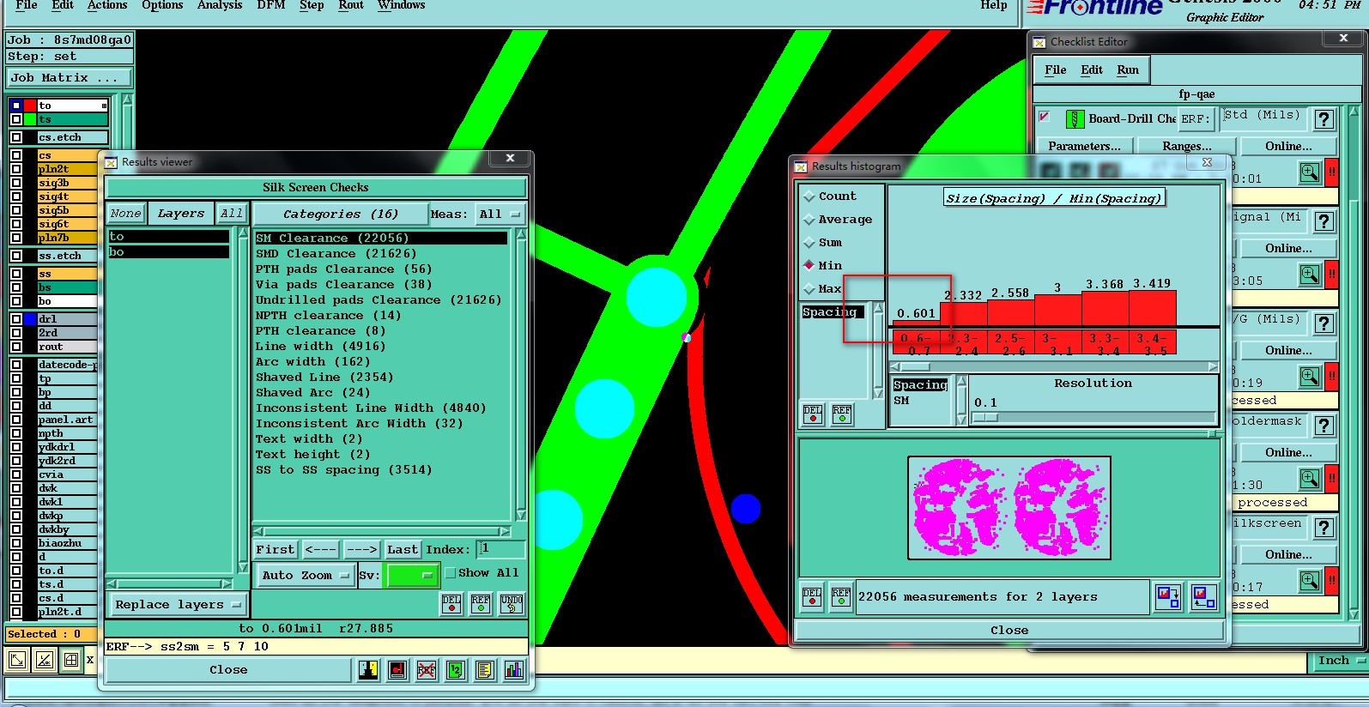Click magnifier icon beside 3:05 result
Viewport: 1369px width, 707px height.
(1309, 275)
